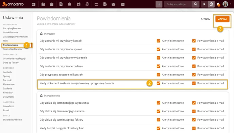The width and height of the screenshot is (234, 133).
Task: Toggle Powiadomienia e-mail for kontrakt row
Action: (x=194, y=74)
